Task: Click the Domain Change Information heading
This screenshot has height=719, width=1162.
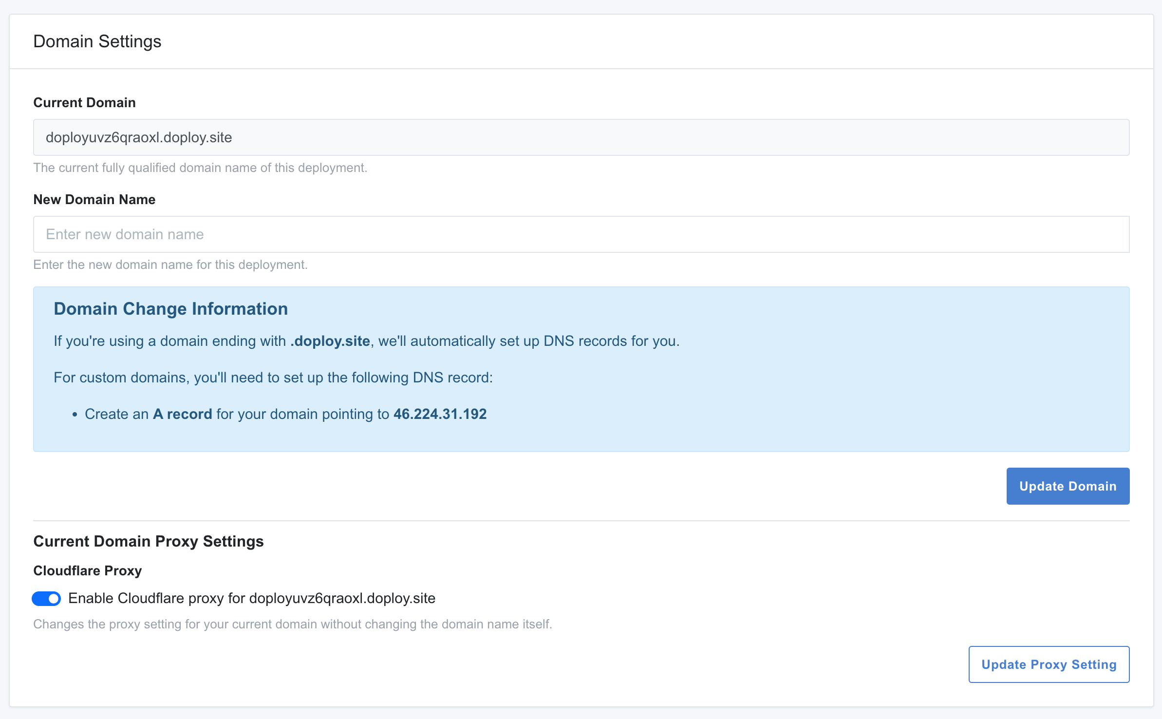Action: (x=171, y=308)
